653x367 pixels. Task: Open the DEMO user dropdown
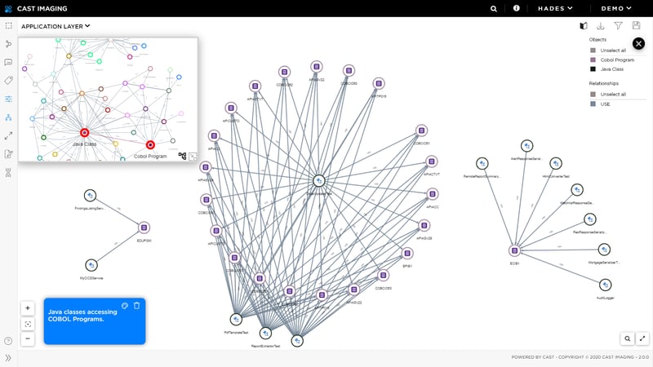[x=616, y=8]
